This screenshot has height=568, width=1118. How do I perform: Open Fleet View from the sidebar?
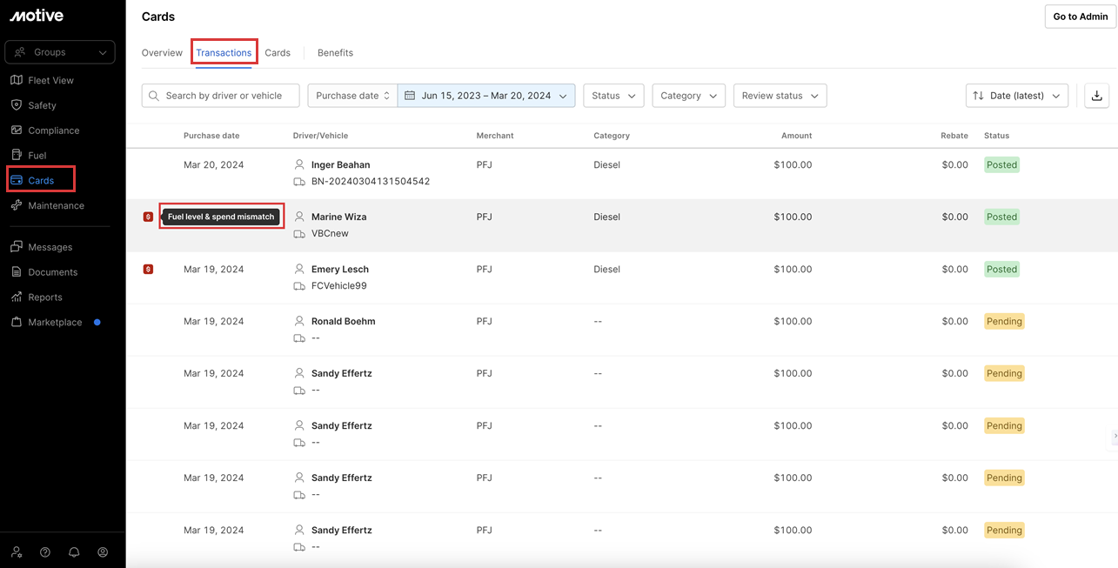(x=50, y=80)
